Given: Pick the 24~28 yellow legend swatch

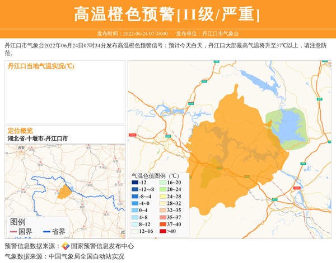Looking at the screenshot, I should click(x=164, y=197).
